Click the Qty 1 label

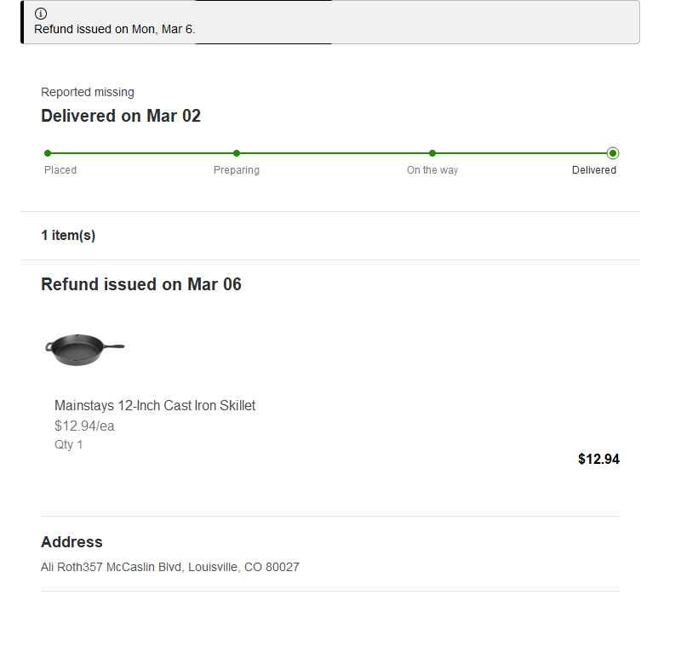tap(69, 444)
